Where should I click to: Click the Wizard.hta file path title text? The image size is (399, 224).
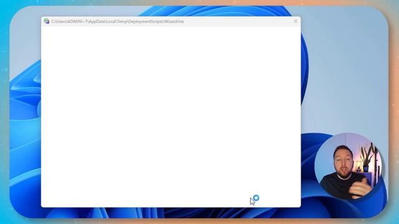pyautogui.click(x=117, y=22)
